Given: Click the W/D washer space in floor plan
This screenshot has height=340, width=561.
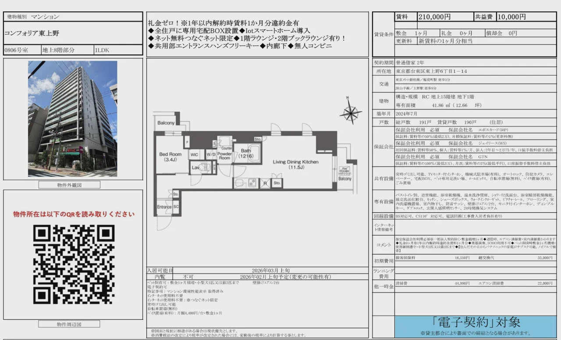Looking at the screenshot, I should click(x=210, y=154).
